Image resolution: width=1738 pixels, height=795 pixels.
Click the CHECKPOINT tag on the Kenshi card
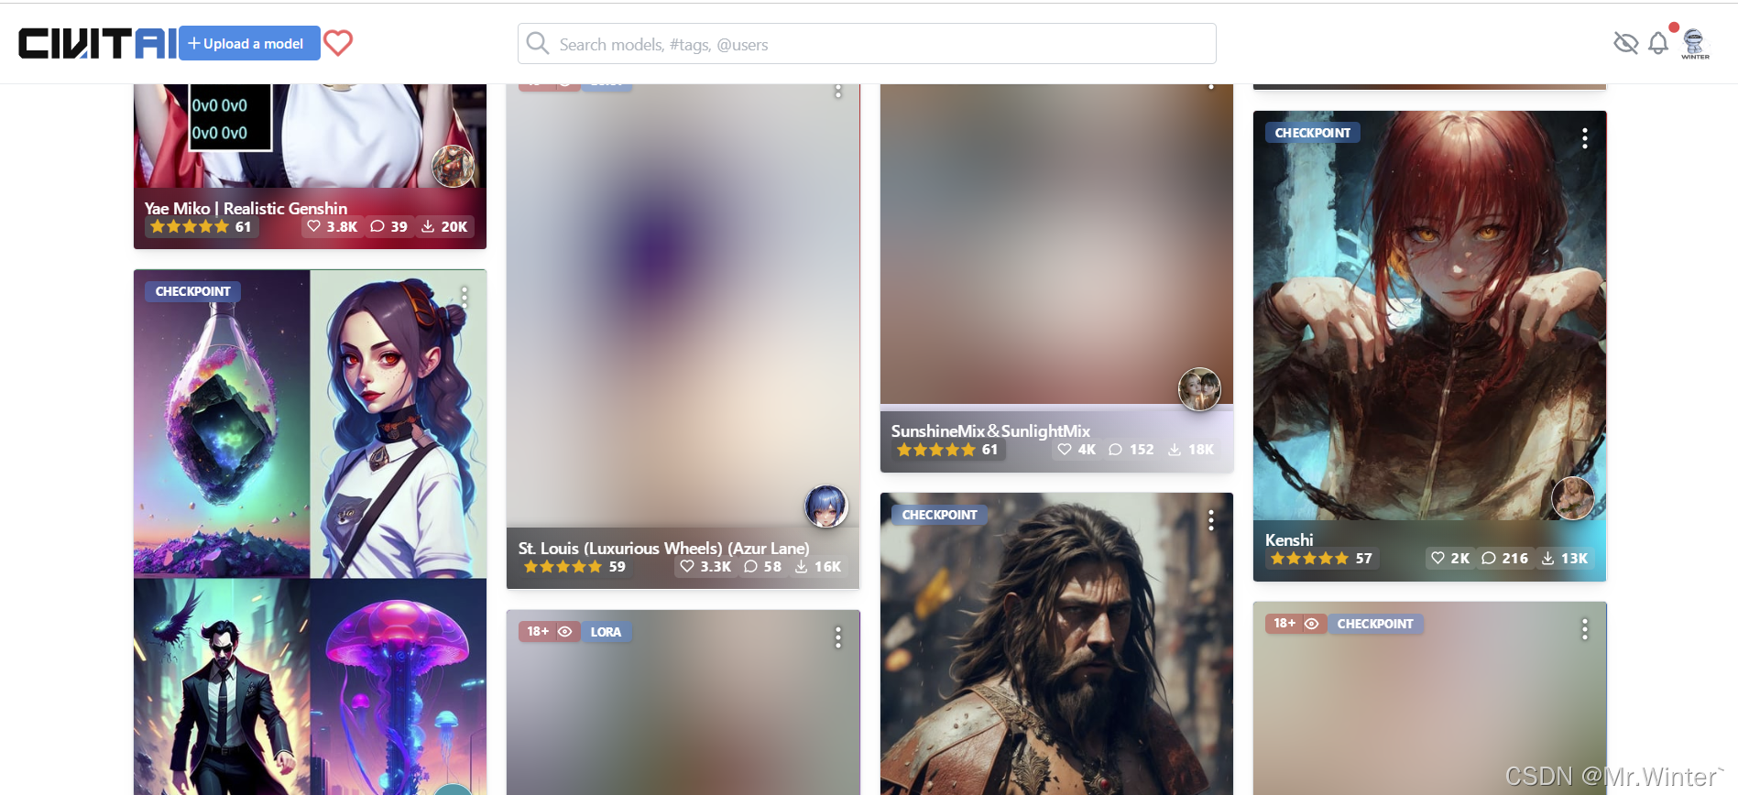pyautogui.click(x=1313, y=133)
